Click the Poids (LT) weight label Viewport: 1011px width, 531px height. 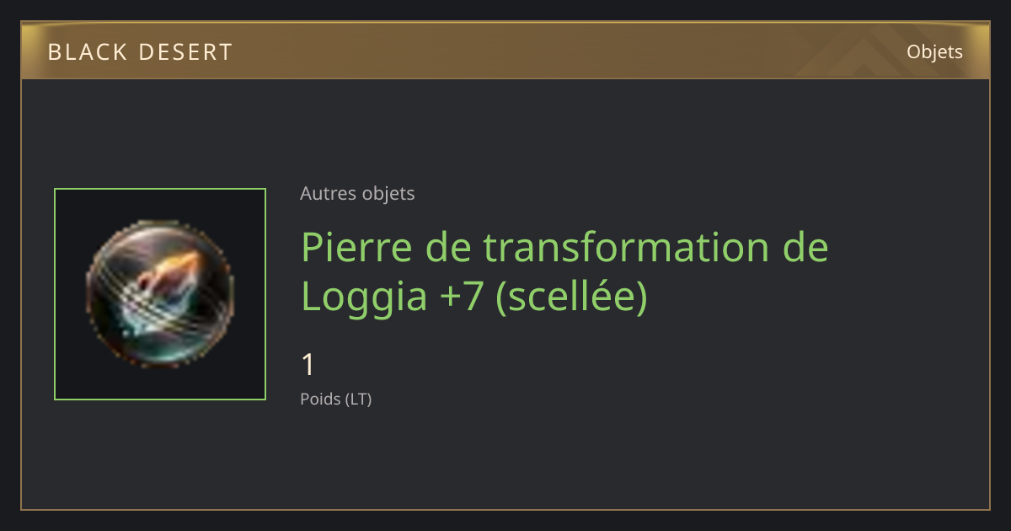pos(336,400)
